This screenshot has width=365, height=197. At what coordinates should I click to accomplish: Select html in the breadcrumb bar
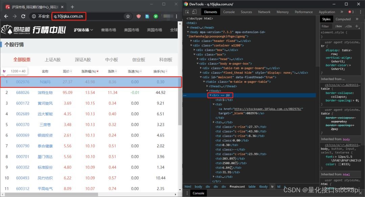[188, 187]
